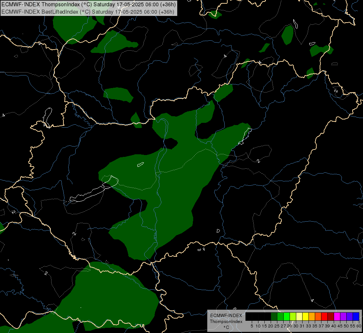
Task: Click the legend tick value 55
Action: click(353, 326)
